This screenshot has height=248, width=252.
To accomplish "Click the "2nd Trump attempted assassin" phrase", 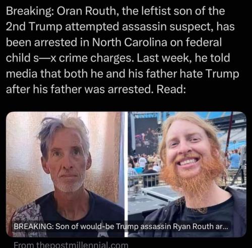I will (86, 27).
